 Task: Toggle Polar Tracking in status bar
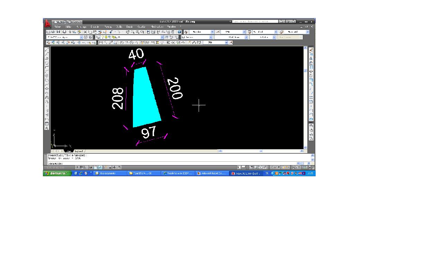tap(91, 168)
